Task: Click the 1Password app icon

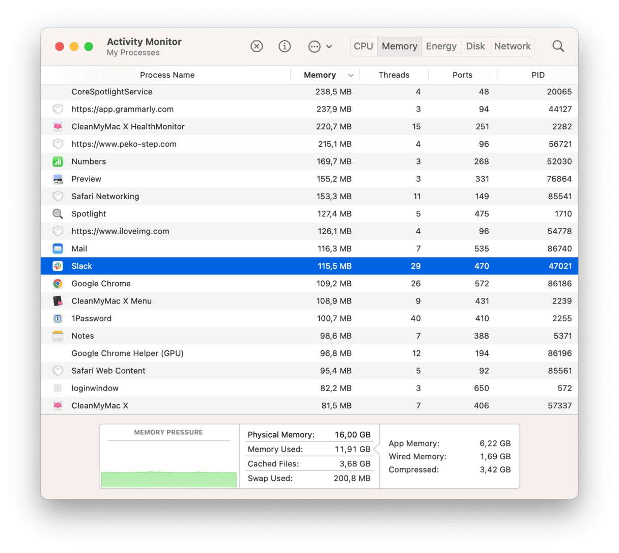Action: [58, 318]
